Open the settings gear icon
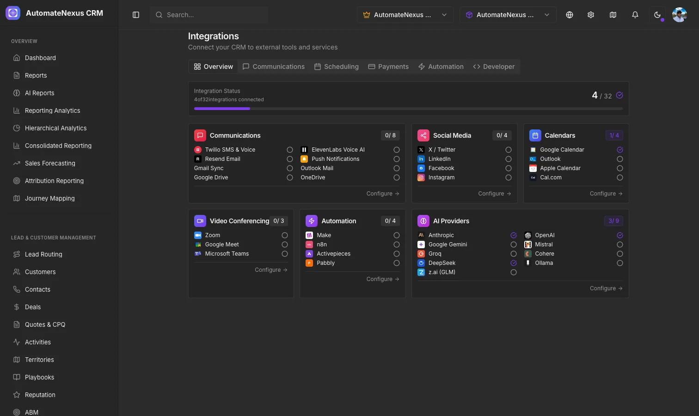This screenshot has height=416, width=699. tap(591, 15)
